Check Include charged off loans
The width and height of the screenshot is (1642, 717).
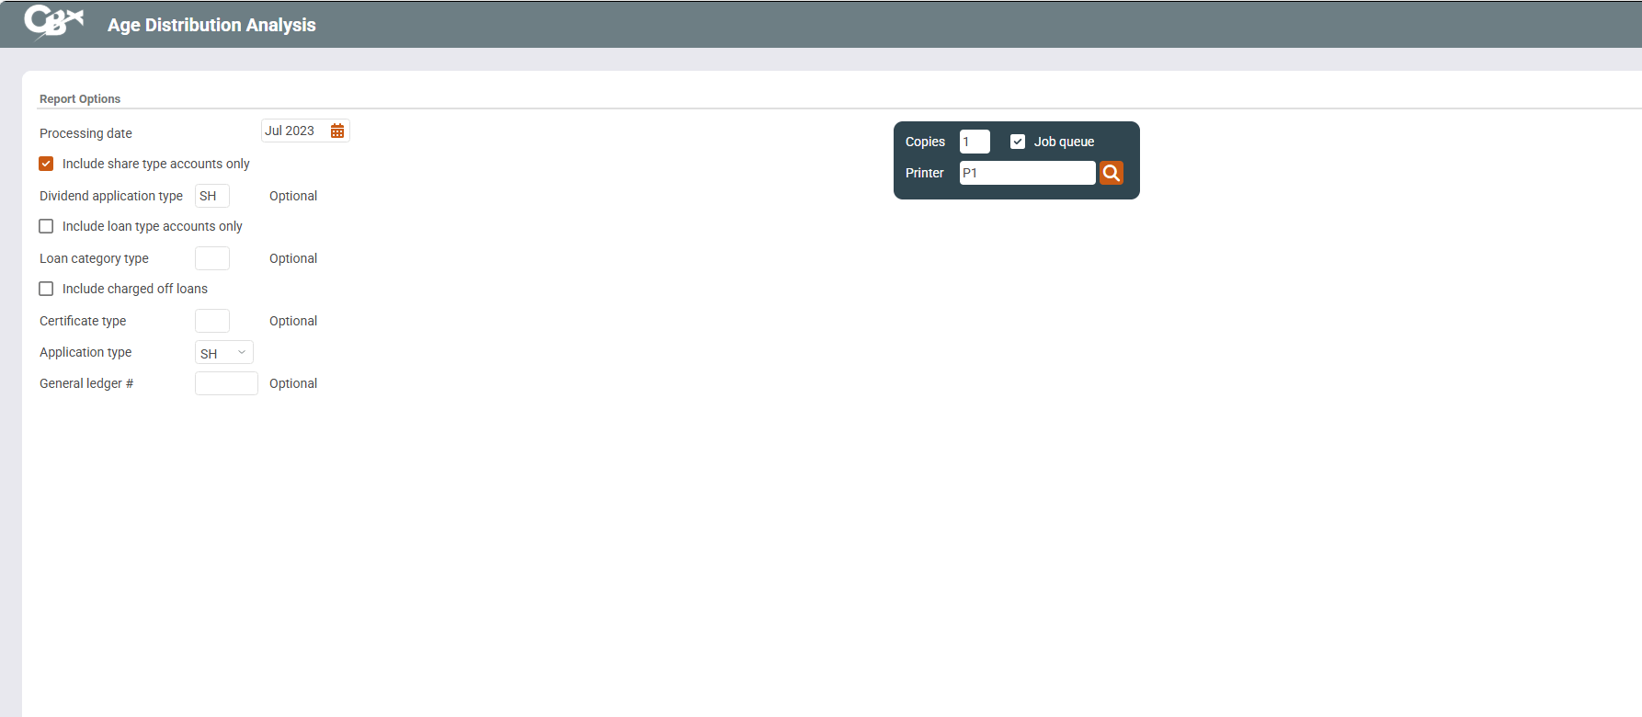pyautogui.click(x=46, y=289)
